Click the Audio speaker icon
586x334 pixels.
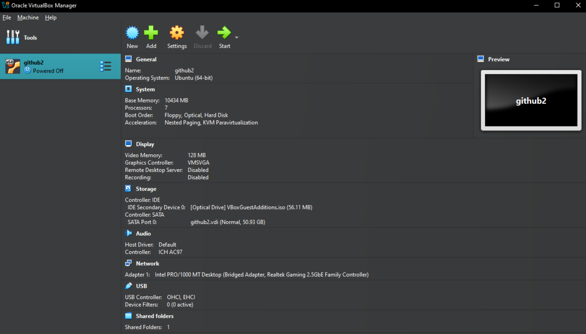coord(128,233)
